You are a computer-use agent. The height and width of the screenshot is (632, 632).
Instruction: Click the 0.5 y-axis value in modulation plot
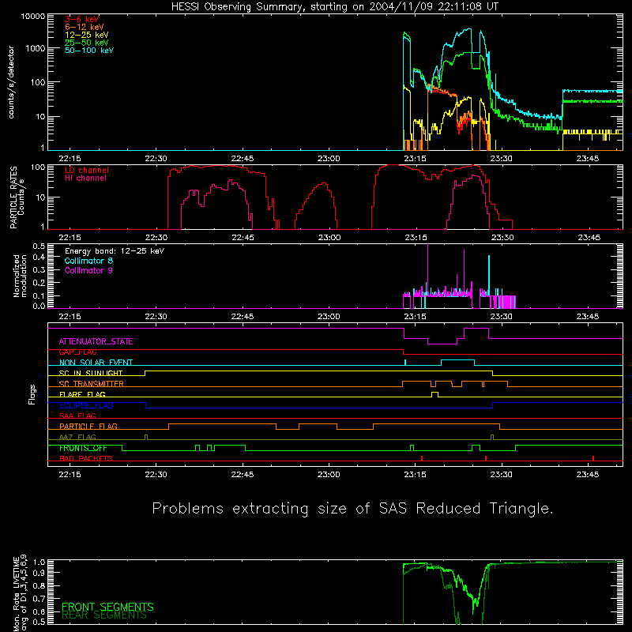tap(39, 246)
